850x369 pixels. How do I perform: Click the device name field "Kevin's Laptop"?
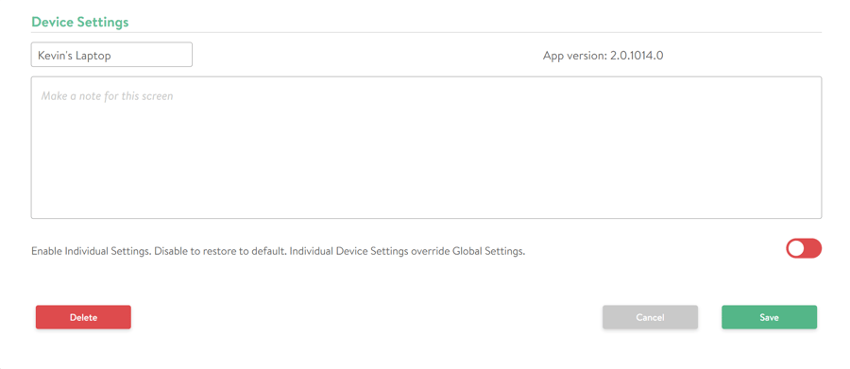pyautogui.click(x=111, y=55)
